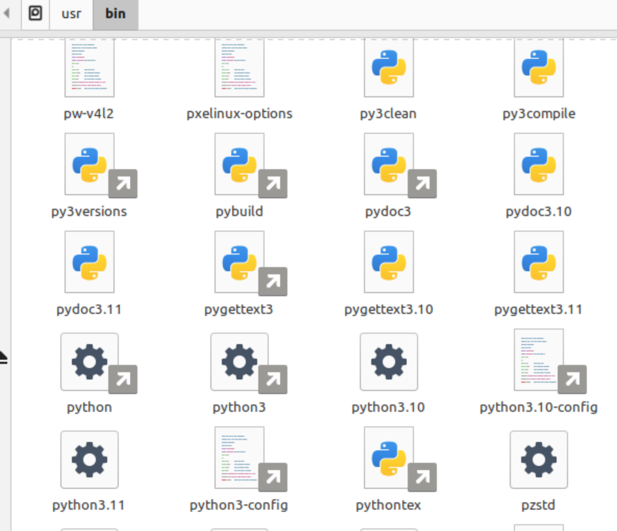Click the pydoc3.11 file name label
Viewport: 617px width, 531px height.
[x=90, y=310]
